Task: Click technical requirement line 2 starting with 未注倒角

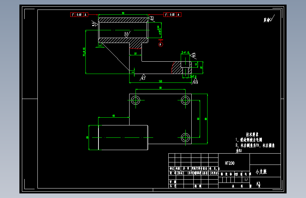Action: (255, 146)
